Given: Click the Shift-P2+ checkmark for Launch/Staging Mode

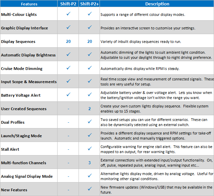Looking at the screenshot, I should pyautogui.click(x=90, y=136).
